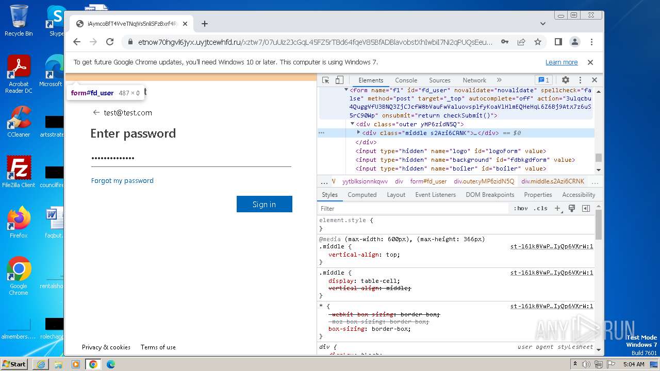660x371 pixels.
Task: Select div.middle breadcrumb item
Action: point(553,181)
